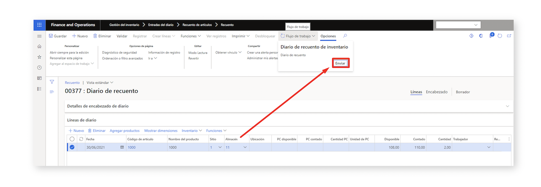This screenshot has width=541, height=187.
Task: Refresh the page with circular arrow icon
Action: (500, 36)
